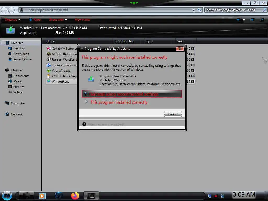
Task: Open the globe browser taskbar icon
Action: [x=59, y=196]
